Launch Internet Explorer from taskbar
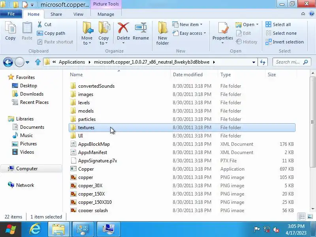Screen dimensions: 316x237 point(35,229)
